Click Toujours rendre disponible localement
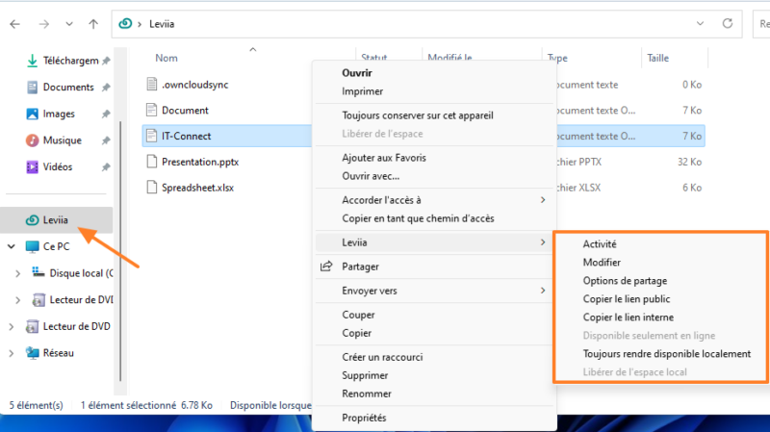 (x=666, y=353)
